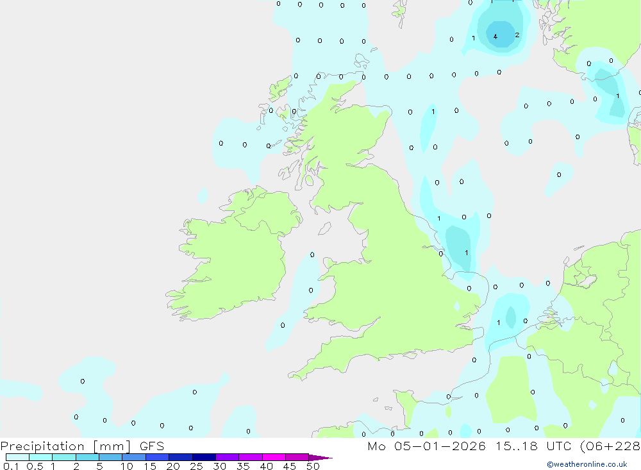Click the '50' legend scale label

coord(313,466)
